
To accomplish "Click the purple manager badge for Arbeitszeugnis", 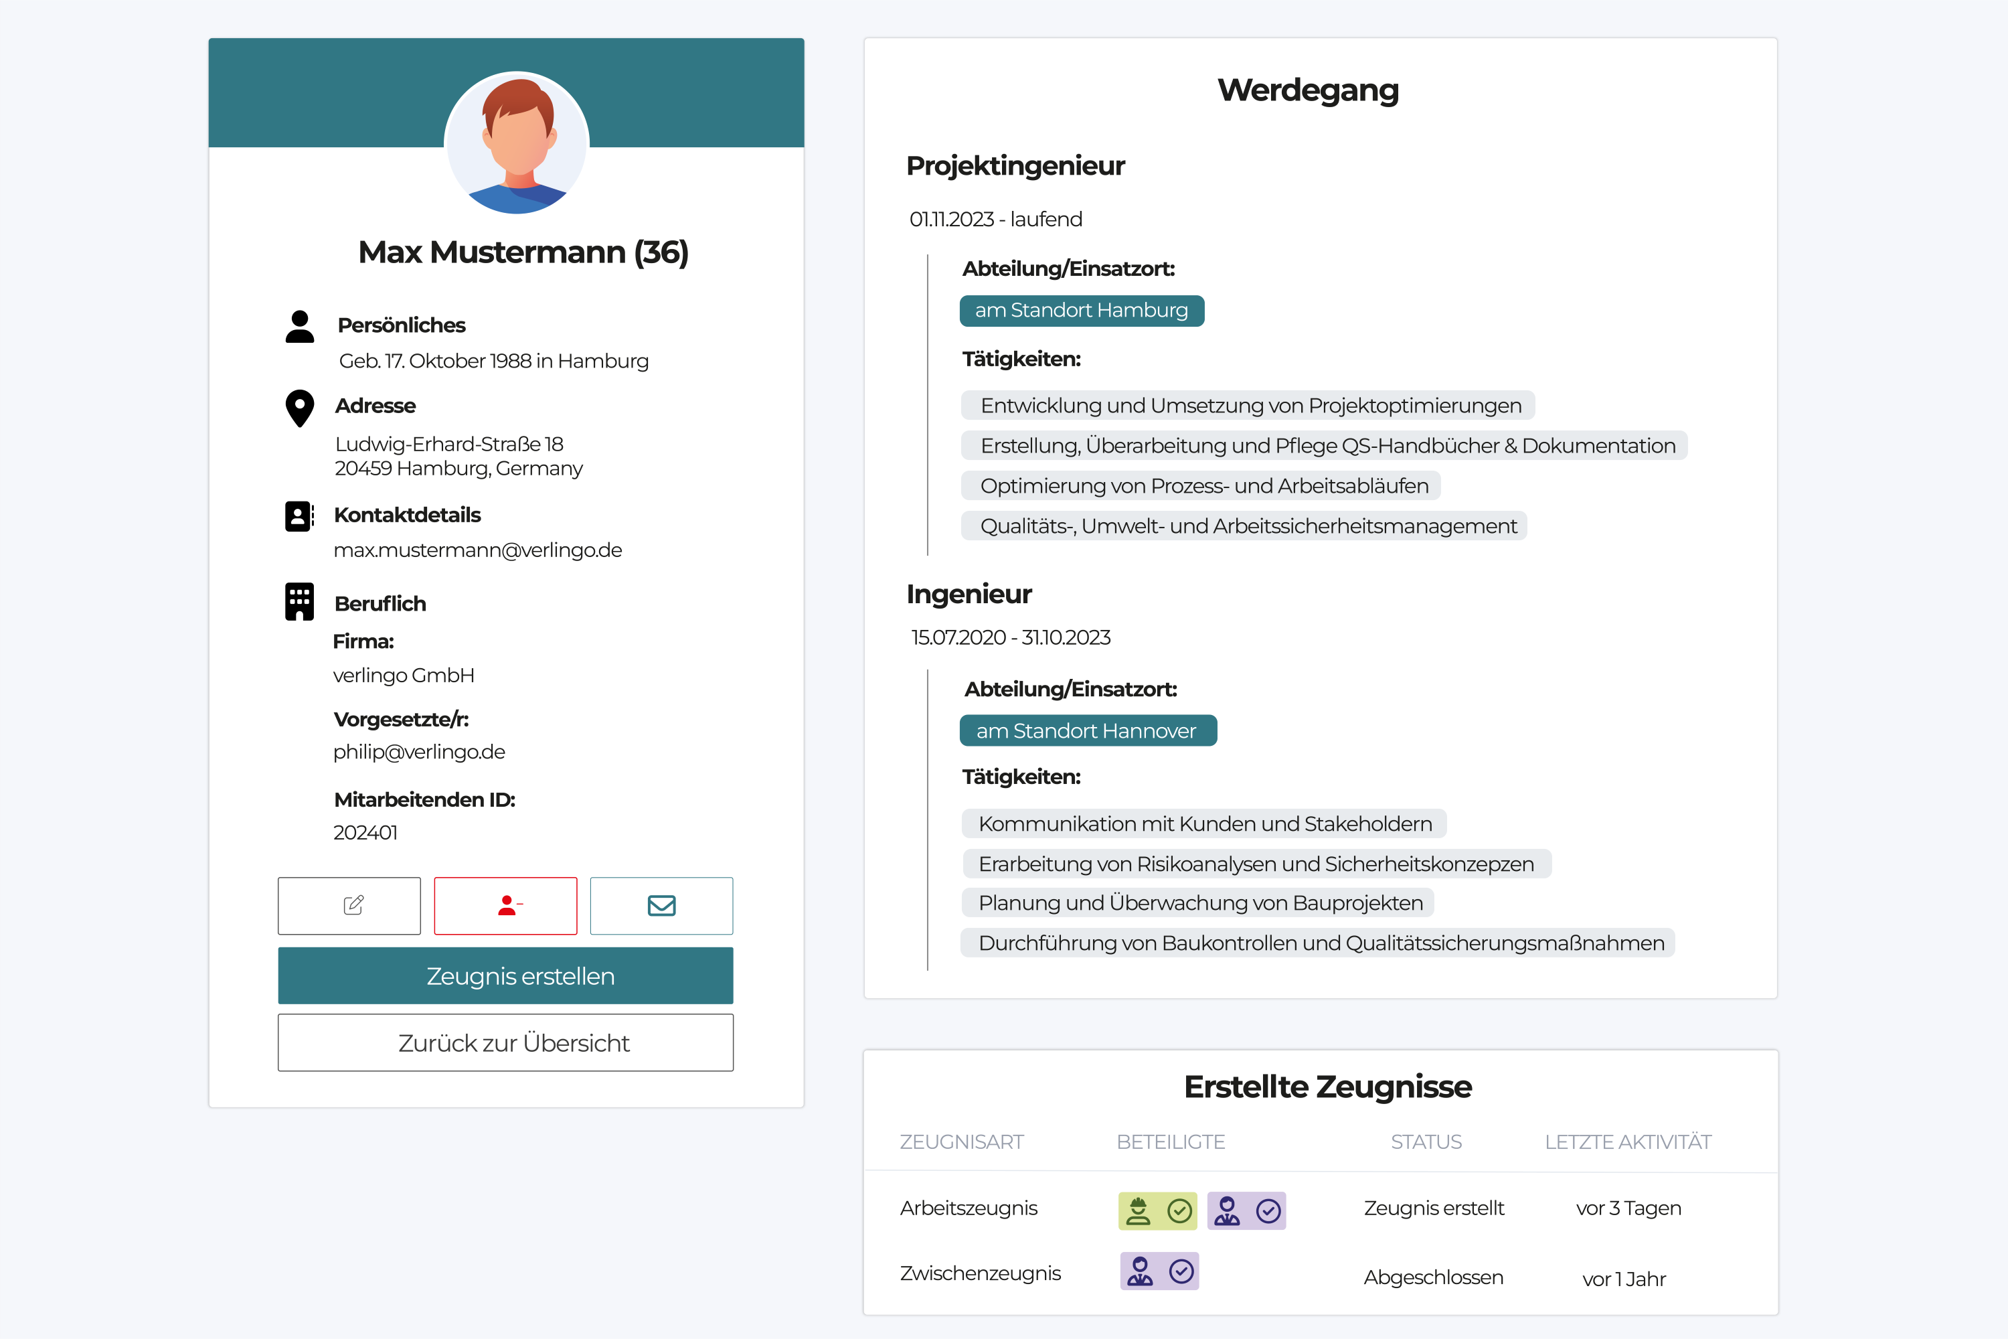I will click(1246, 1211).
